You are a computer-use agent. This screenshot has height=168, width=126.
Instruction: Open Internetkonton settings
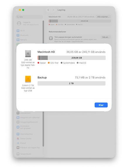(x=25, y=134)
